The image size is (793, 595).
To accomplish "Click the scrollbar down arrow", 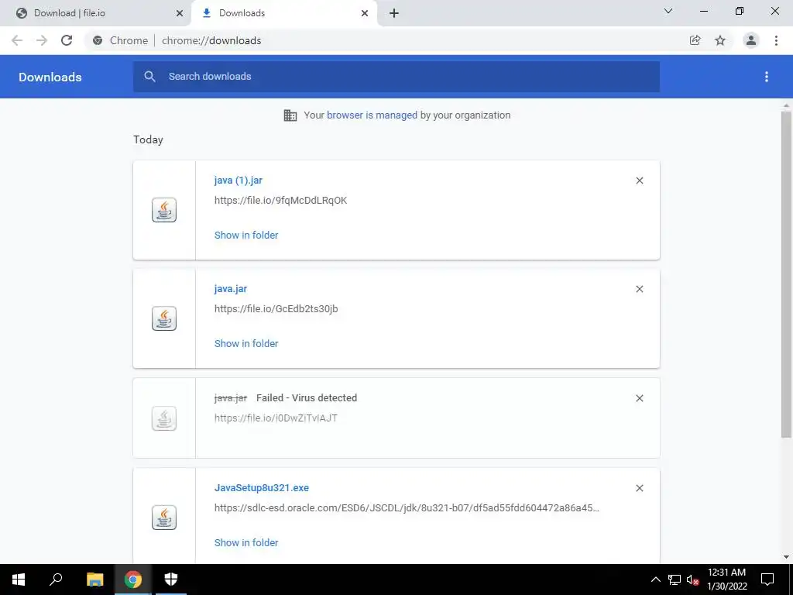I will click(x=786, y=557).
